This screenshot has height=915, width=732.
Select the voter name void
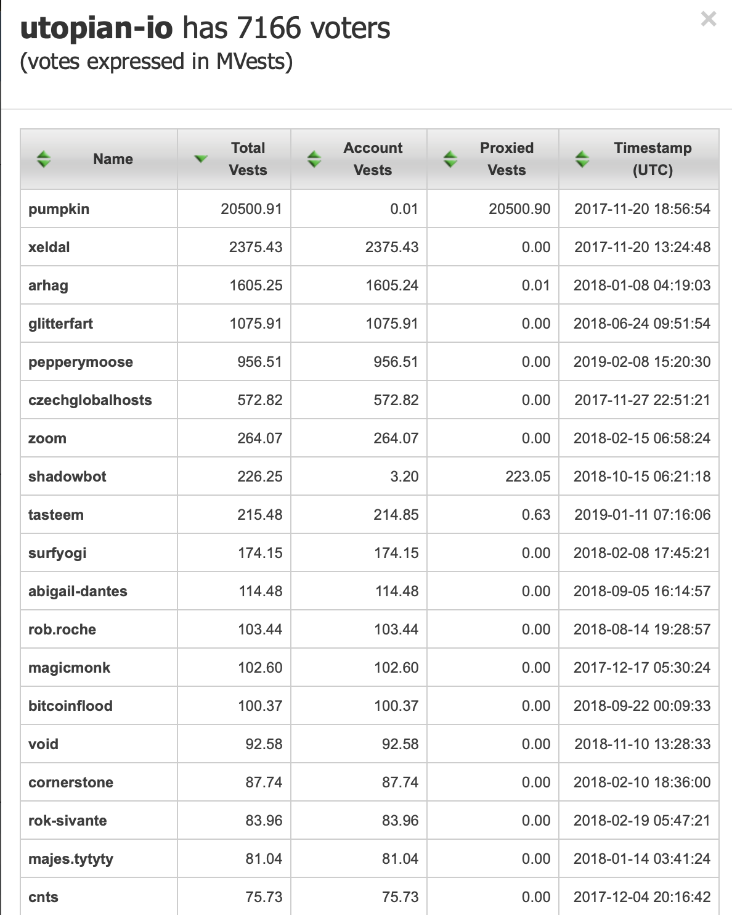(x=43, y=744)
